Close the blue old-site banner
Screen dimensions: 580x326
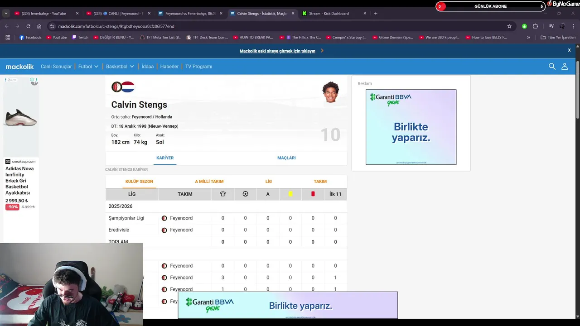[569, 50]
